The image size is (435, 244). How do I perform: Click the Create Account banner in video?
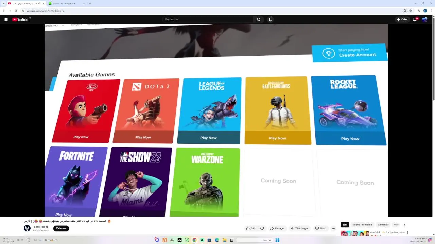[350, 53]
